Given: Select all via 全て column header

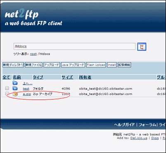Looking at the screenshot, I should click(6, 77).
